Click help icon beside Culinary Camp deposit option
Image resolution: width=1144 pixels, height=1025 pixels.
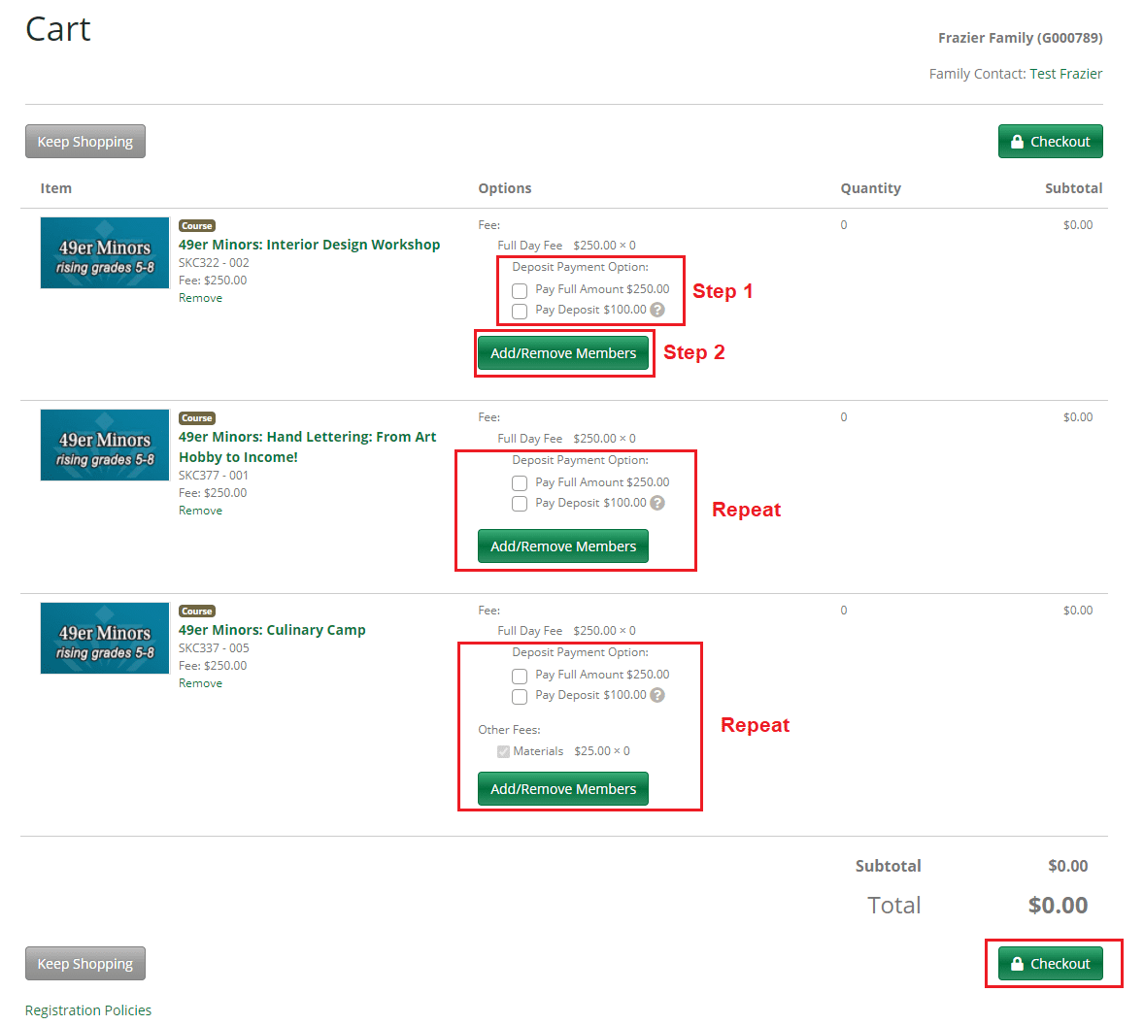[x=657, y=695]
